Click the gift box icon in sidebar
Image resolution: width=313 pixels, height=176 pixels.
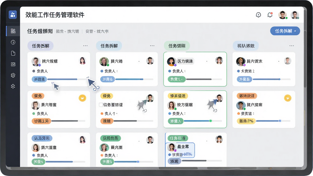13,64
